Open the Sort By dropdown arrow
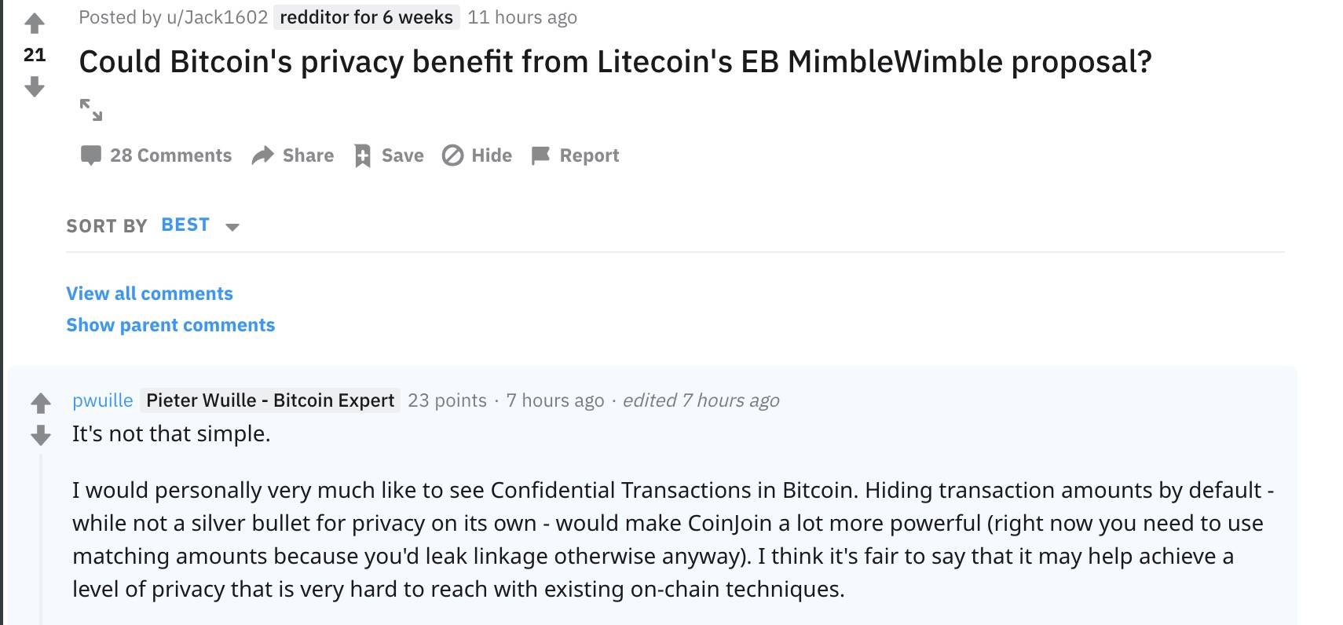The height and width of the screenshot is (625, 1343). tap(232, 227)
